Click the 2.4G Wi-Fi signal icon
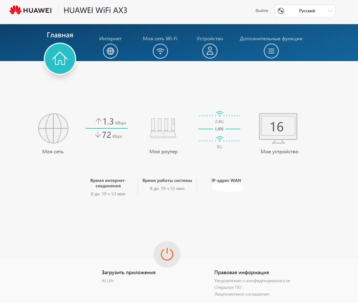Viewport: 358px width, 303px height. click(219, 114)
